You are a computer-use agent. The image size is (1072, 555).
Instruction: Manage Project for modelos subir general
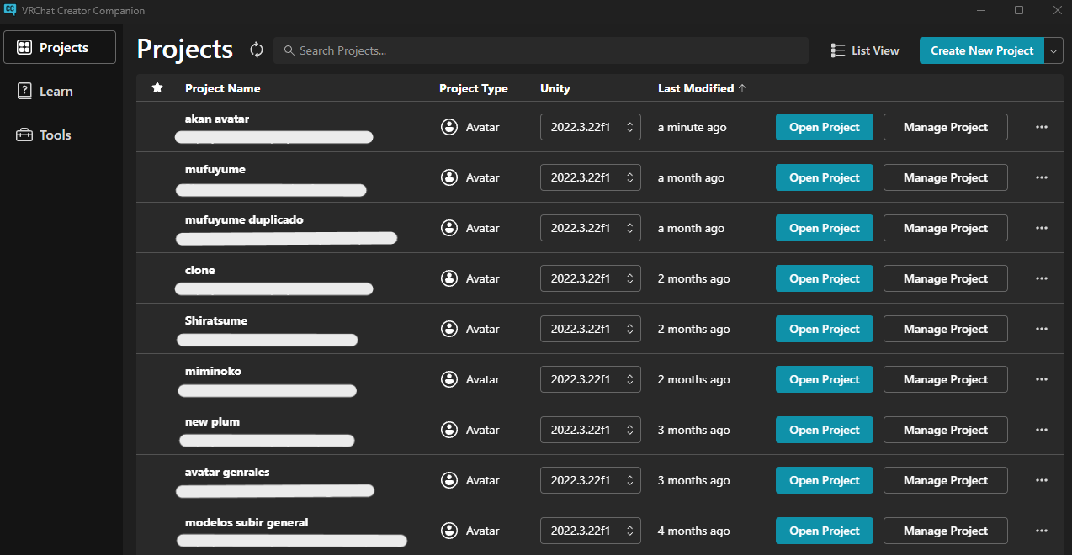point(946,531)
